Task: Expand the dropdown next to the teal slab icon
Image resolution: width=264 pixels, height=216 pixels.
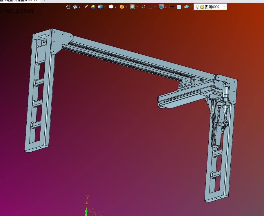Action: pos(191,7)
